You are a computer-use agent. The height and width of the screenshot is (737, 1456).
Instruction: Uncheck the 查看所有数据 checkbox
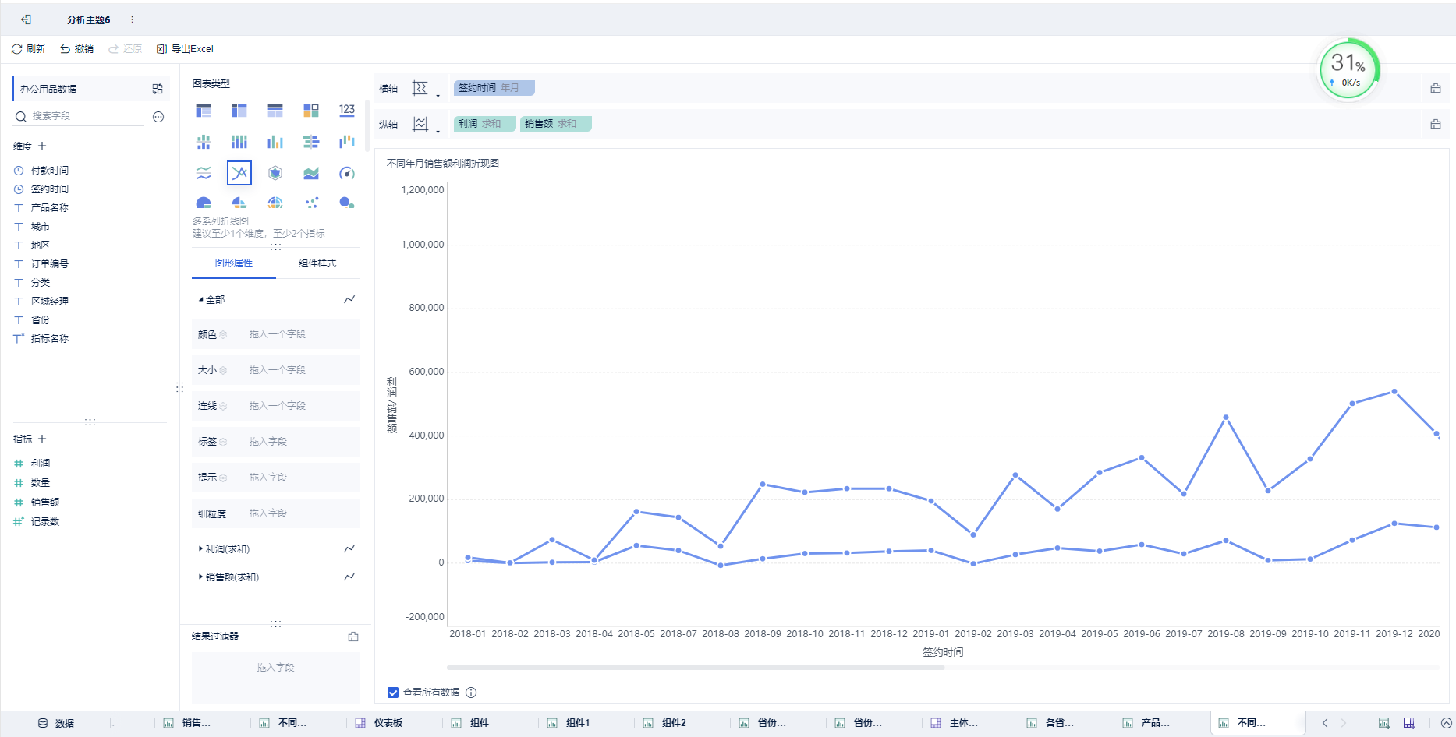tap(393, 693)
